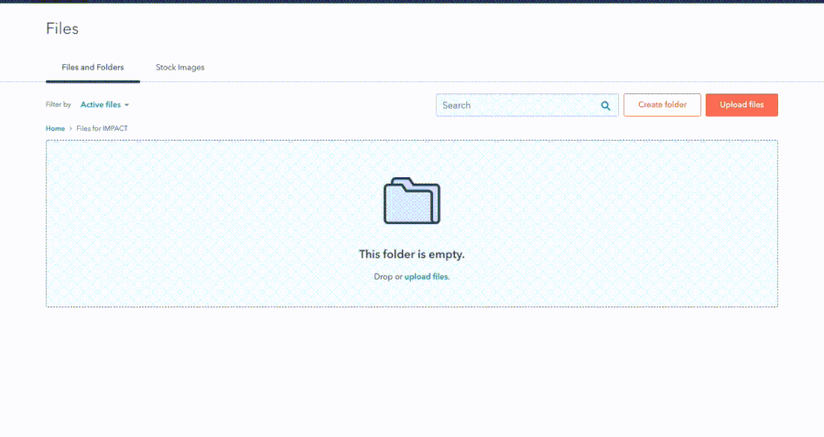Click the 'This folder is empty.' message
Viewport: 824px width, 437px height.
(411, 254)
